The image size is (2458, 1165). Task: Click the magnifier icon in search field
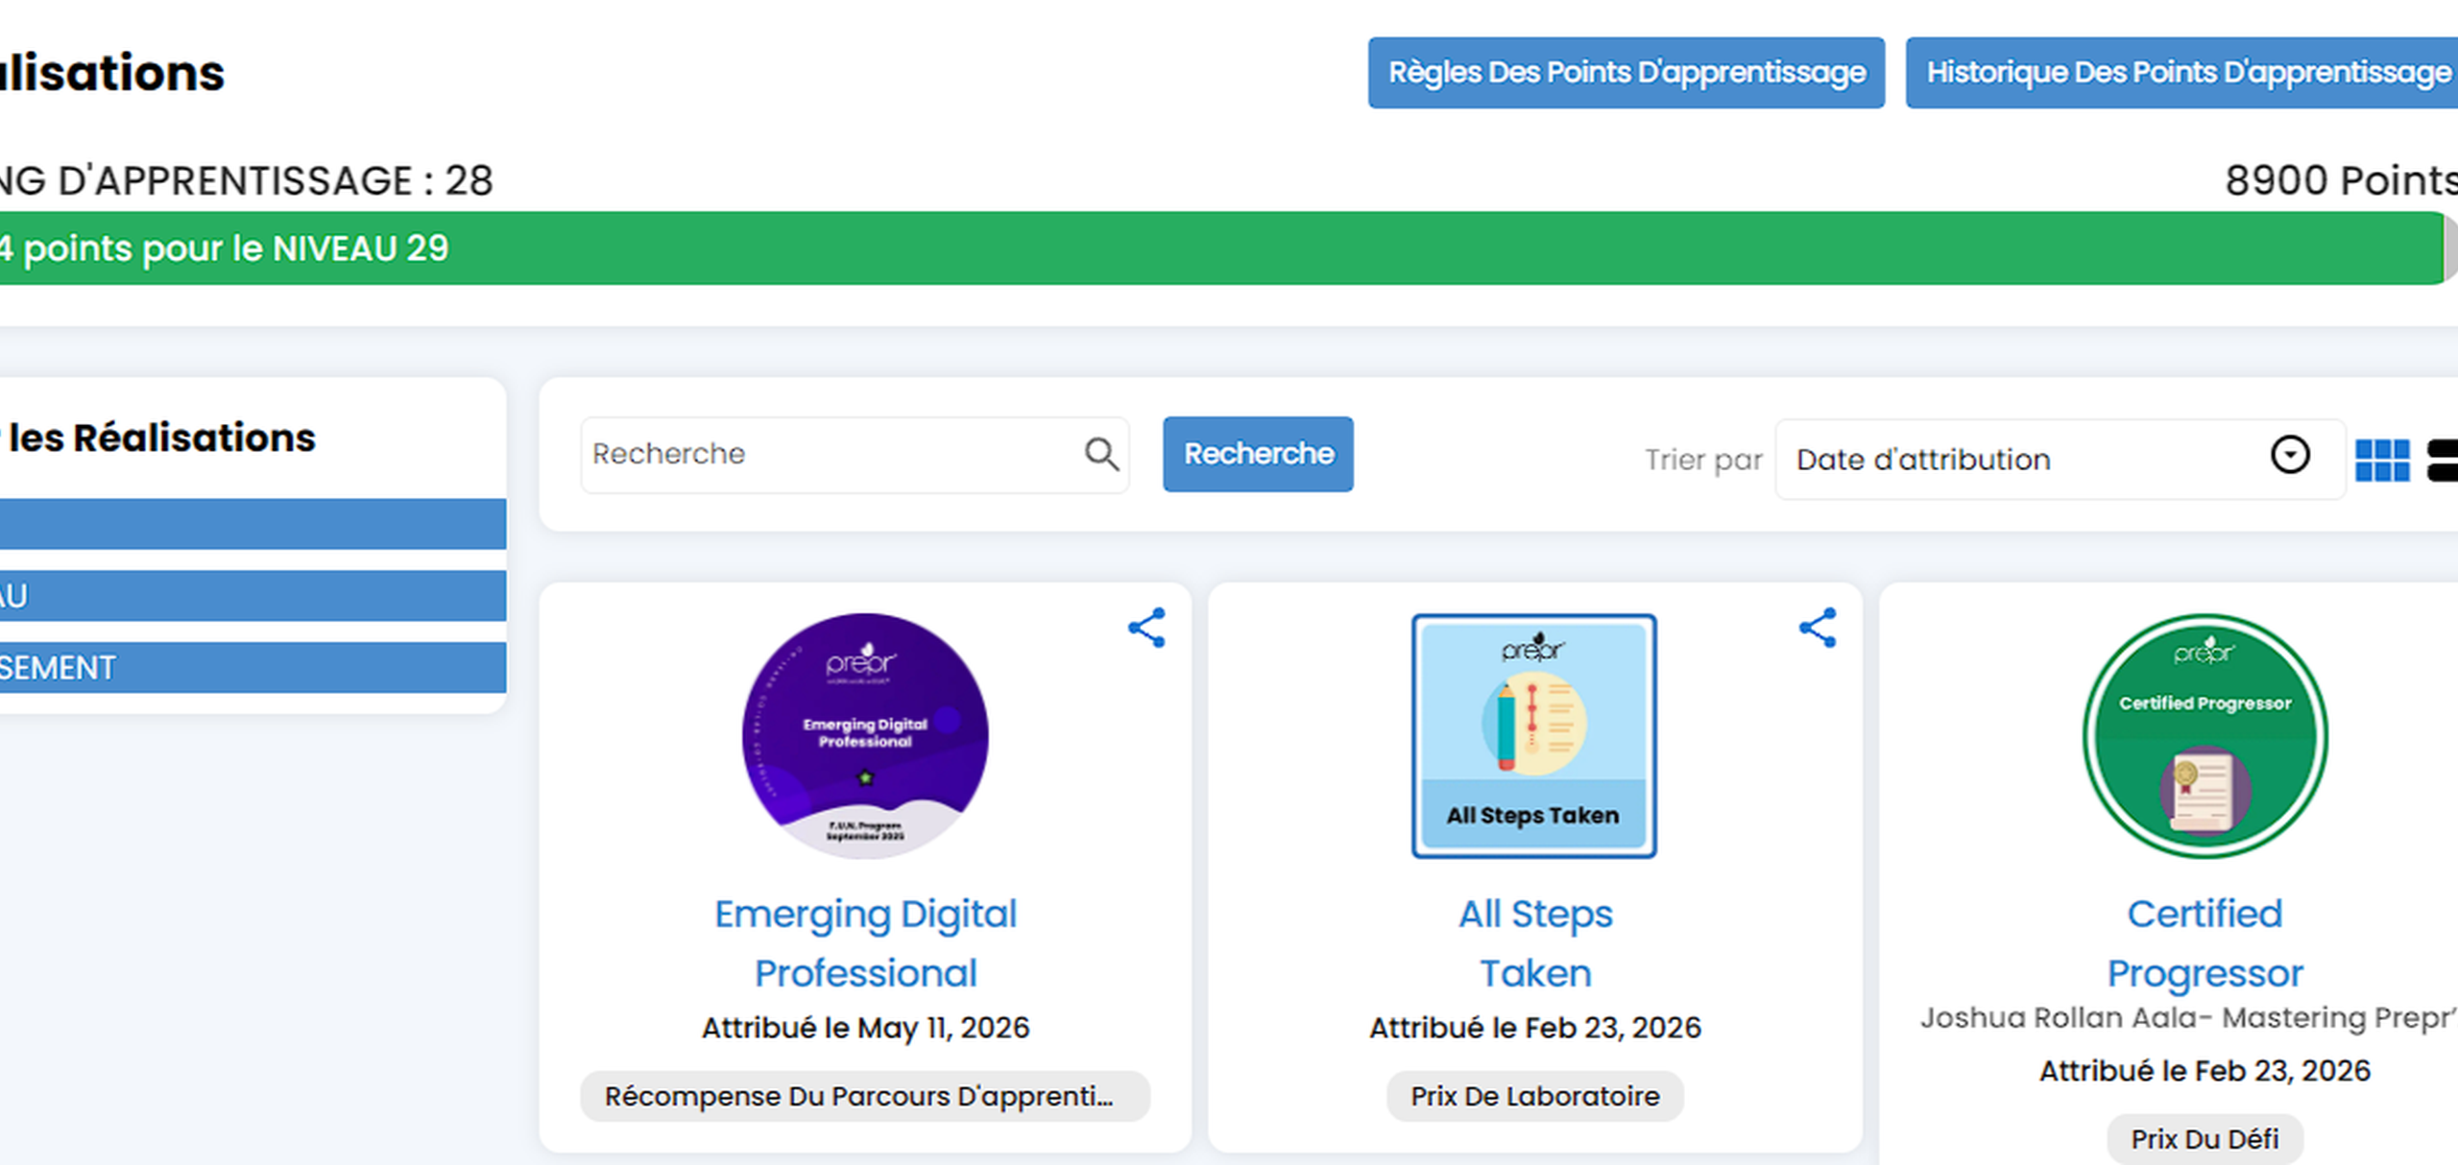coord(1101,454)
